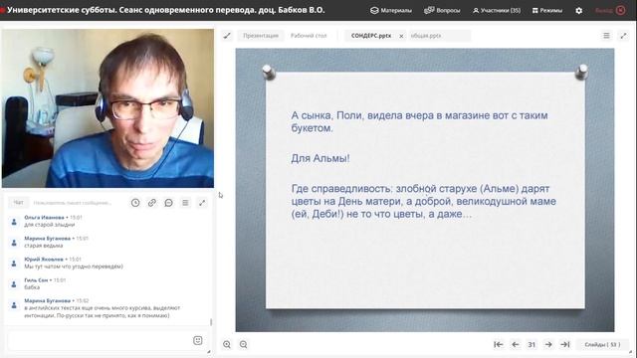
Task: Open the Слайды (53) list
Action: coord(602,345)
